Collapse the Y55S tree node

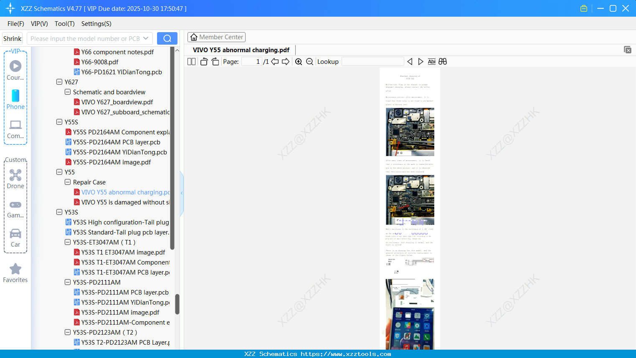click(59, 122)
